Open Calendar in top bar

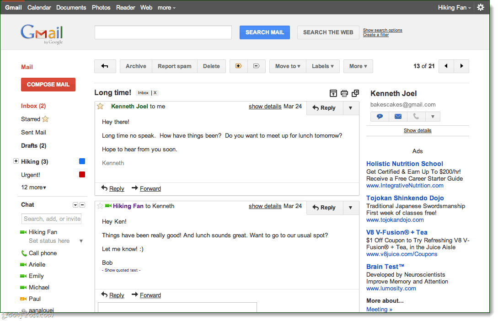click(39, 7)
